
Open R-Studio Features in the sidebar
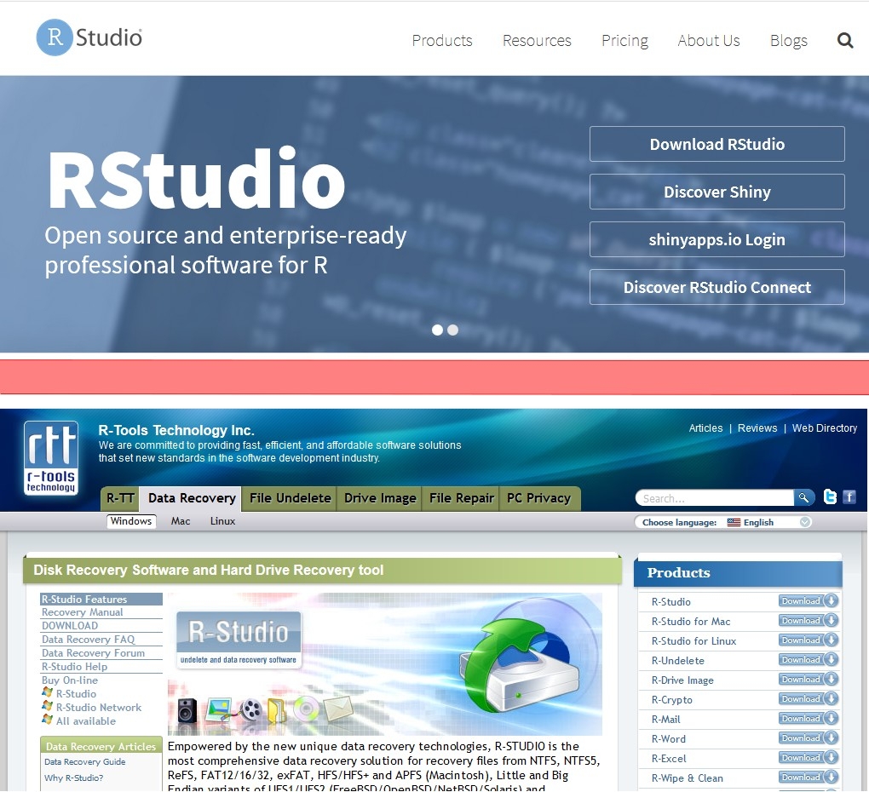point(101,600)
